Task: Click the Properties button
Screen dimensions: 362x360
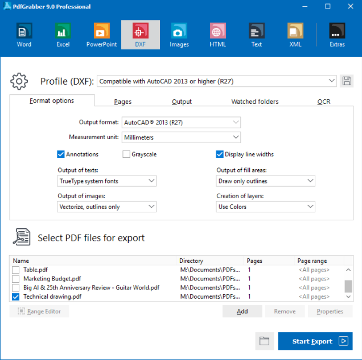Action: [x=330, y=311]
